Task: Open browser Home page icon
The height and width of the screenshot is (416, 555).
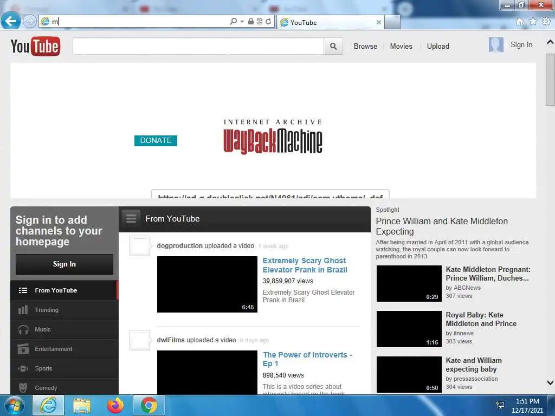Action: point(519,22)
